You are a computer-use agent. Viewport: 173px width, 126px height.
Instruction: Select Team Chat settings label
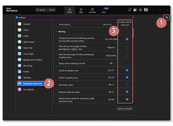(28, 48)
